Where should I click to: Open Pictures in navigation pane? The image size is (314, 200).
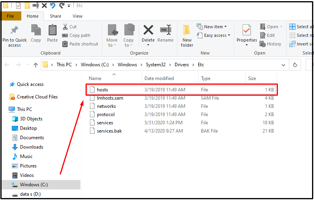[x=24, y=166]
